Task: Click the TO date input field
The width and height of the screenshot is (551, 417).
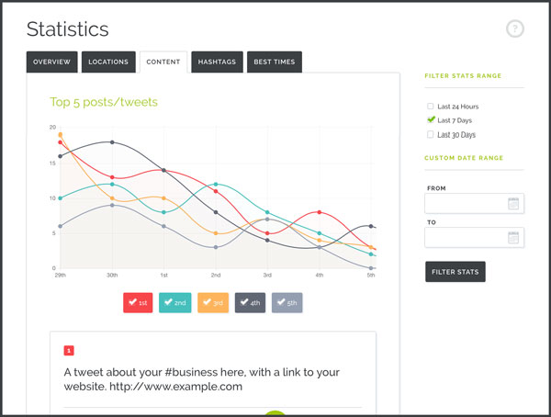Action: [466, 238]
